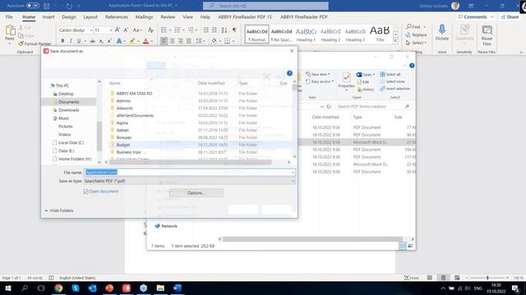
Task: Open PowerPoint from the taskbar
Action: point(109,288)
